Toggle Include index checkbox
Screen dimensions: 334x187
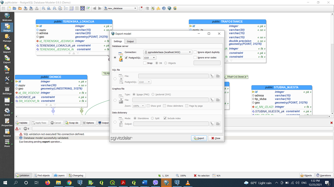pyautogui.click(x=165, y=118)
